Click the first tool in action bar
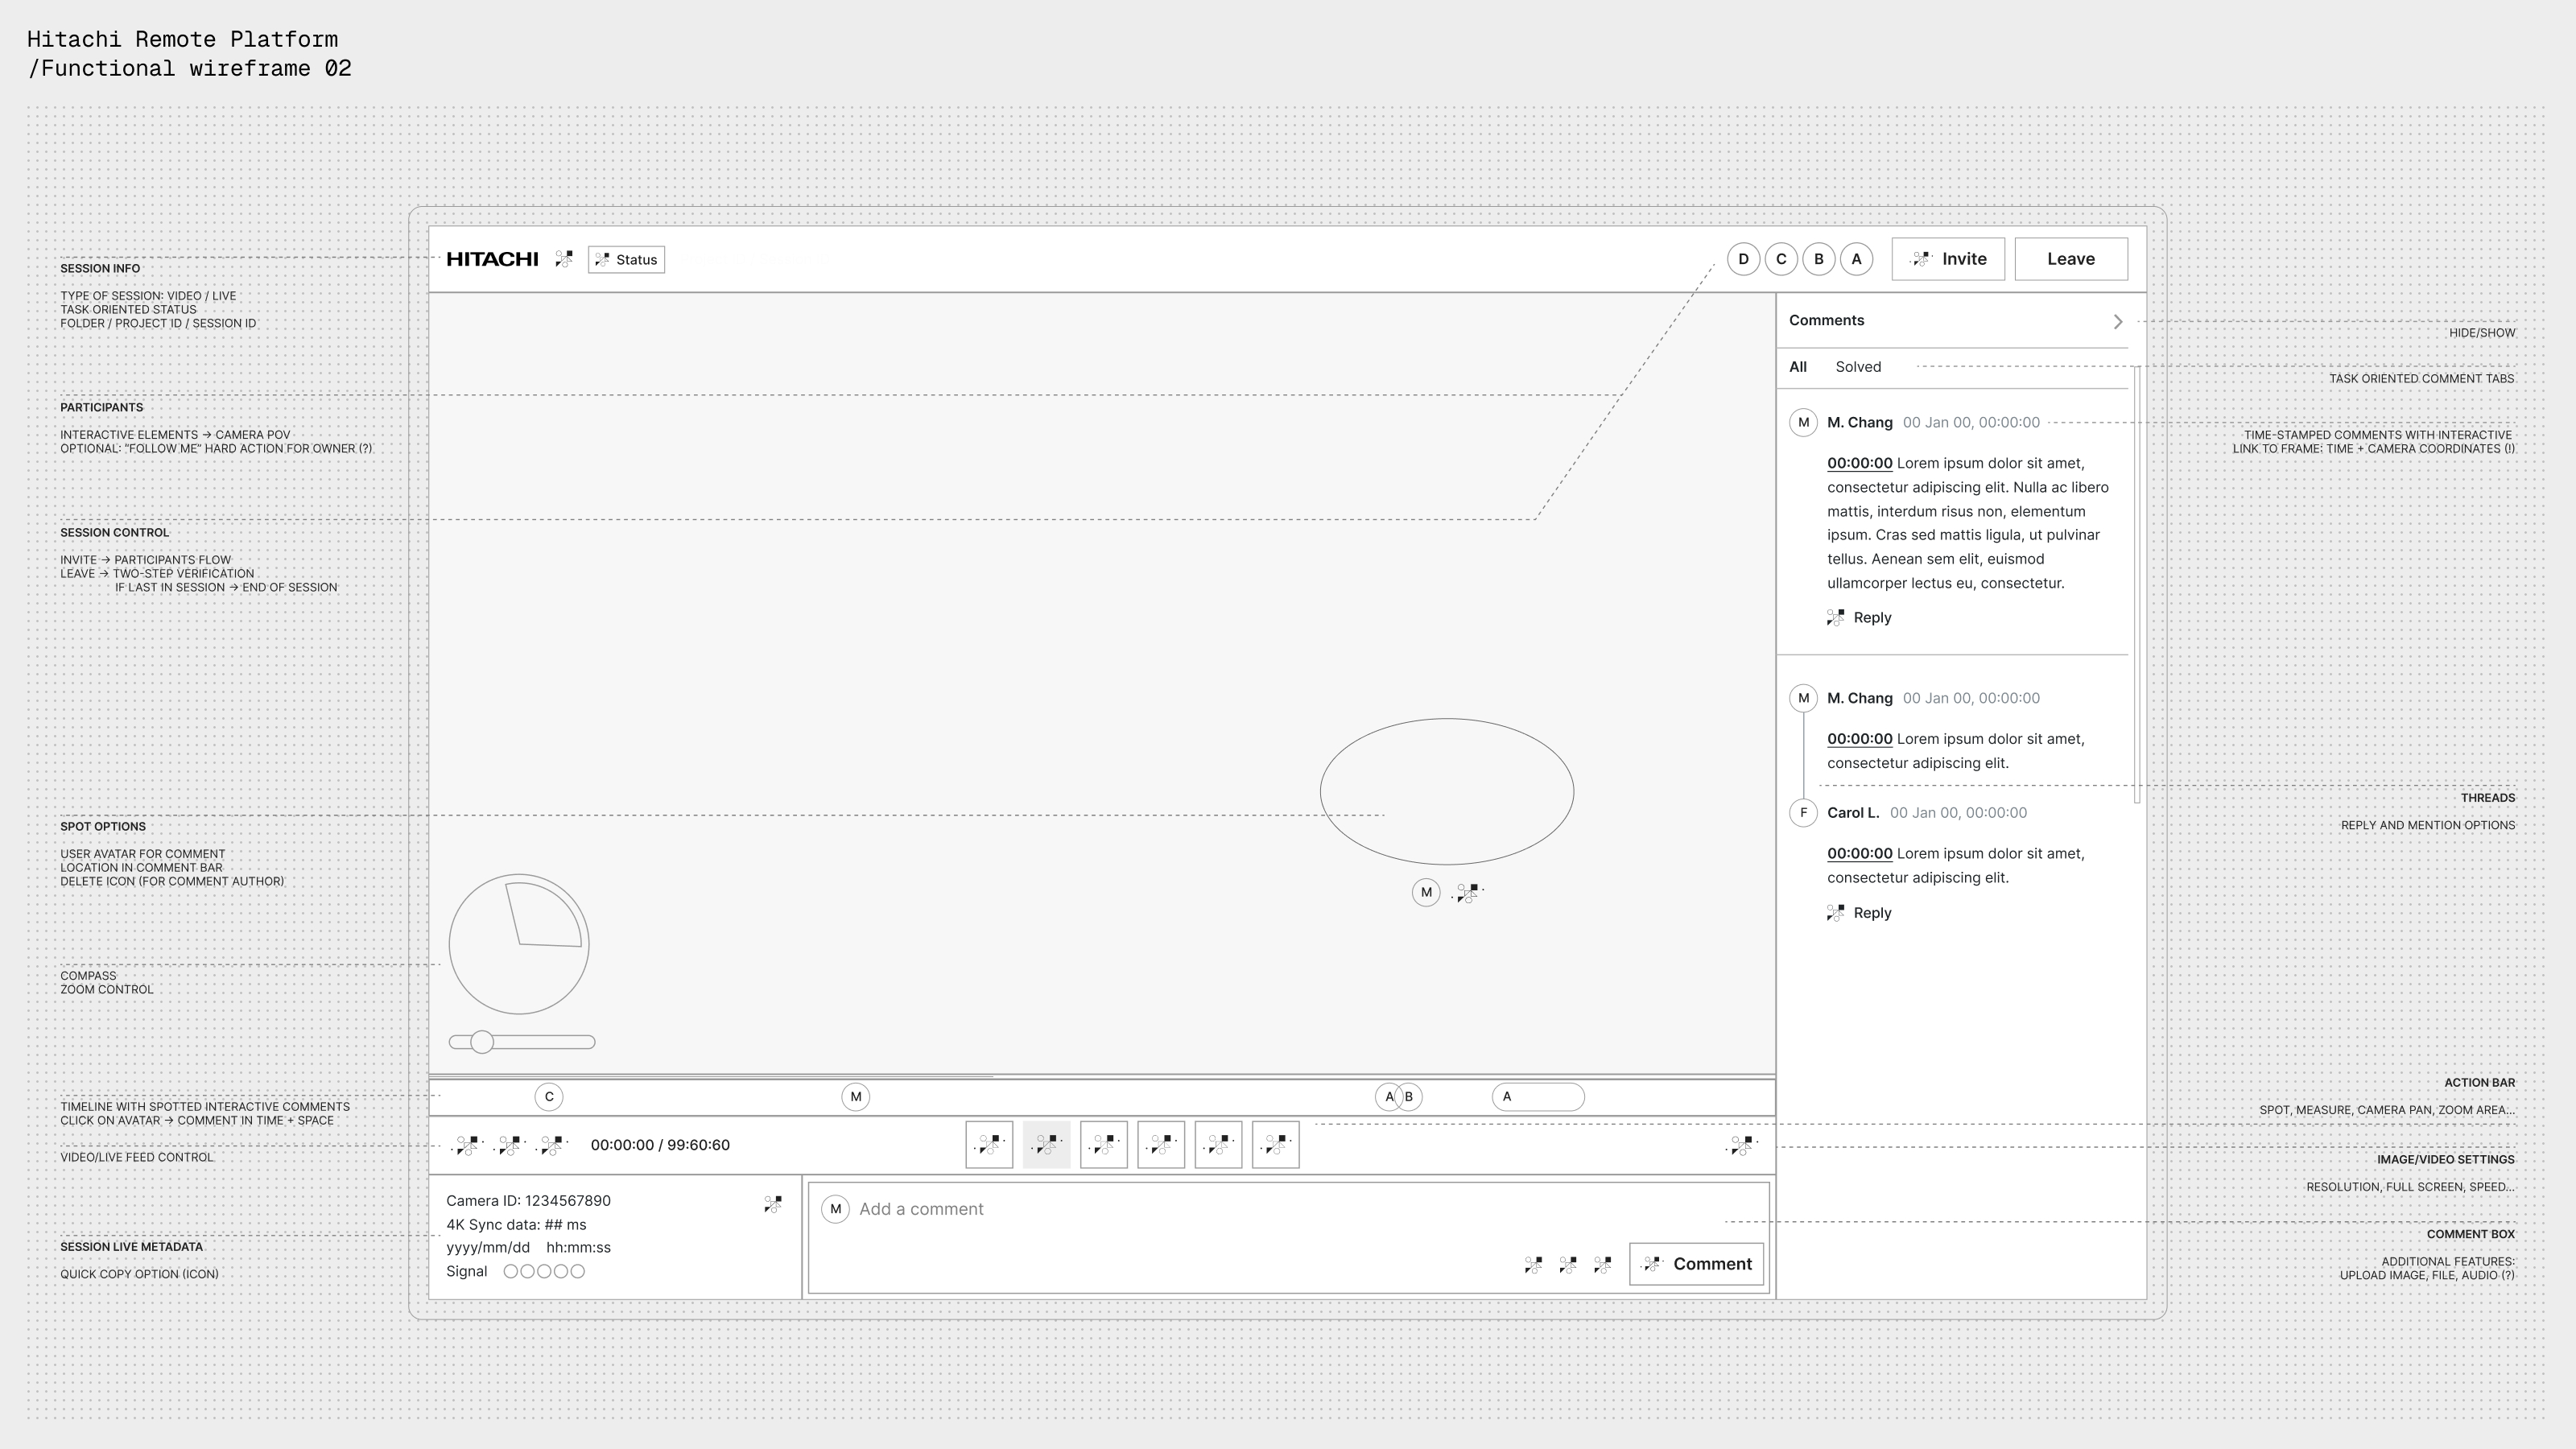 989,1145
